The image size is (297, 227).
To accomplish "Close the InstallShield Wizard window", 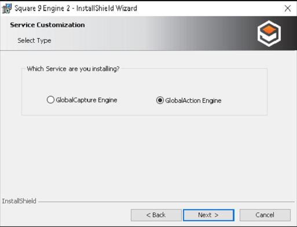I will tap(288, 8).
